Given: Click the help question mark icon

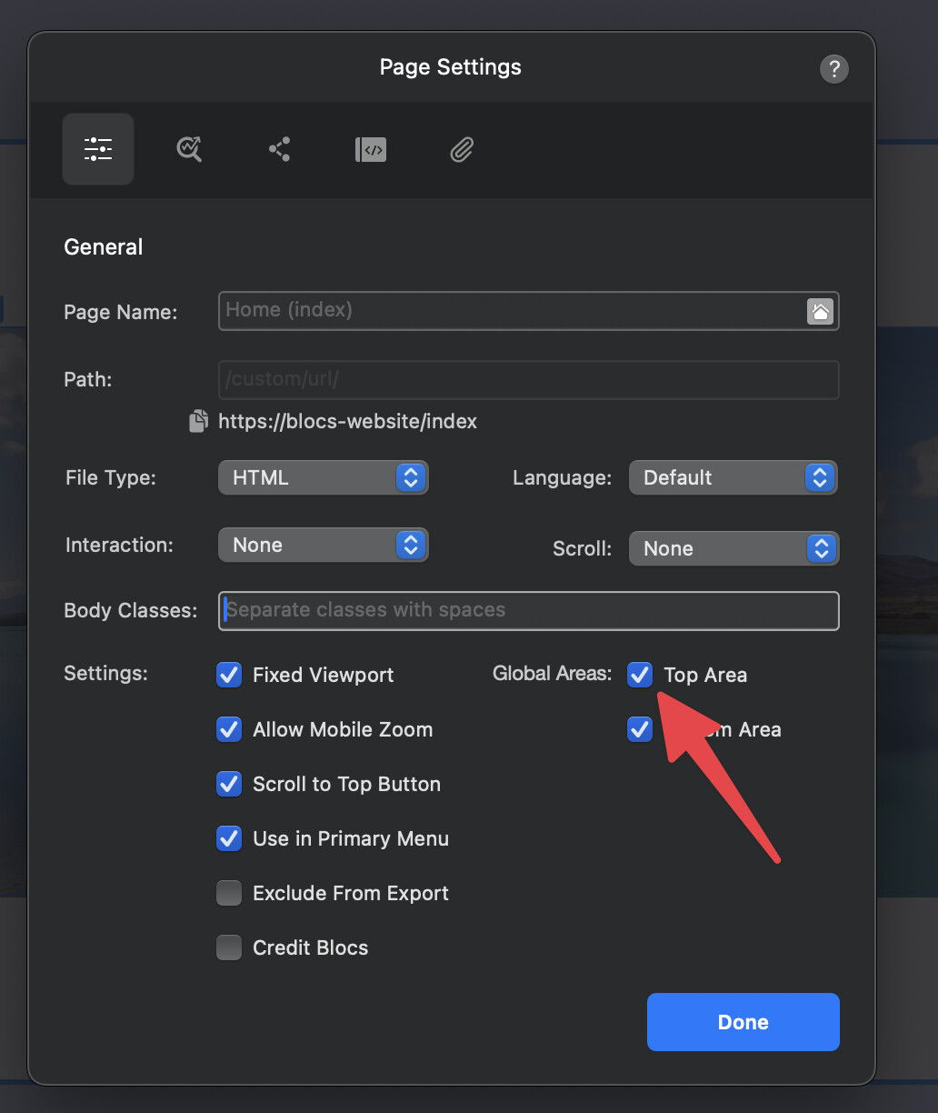Looking at the screenshot, I should click(833, 69).
